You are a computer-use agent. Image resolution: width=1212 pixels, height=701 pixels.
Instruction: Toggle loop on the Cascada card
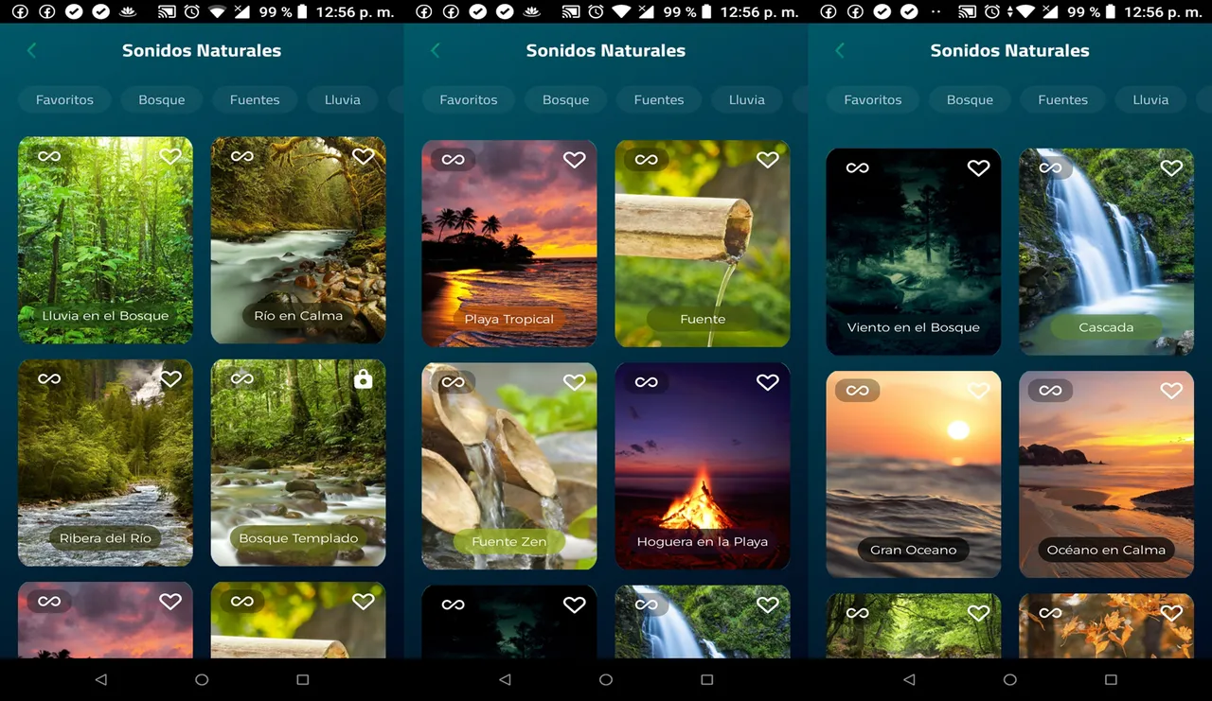coord(1051,167)
